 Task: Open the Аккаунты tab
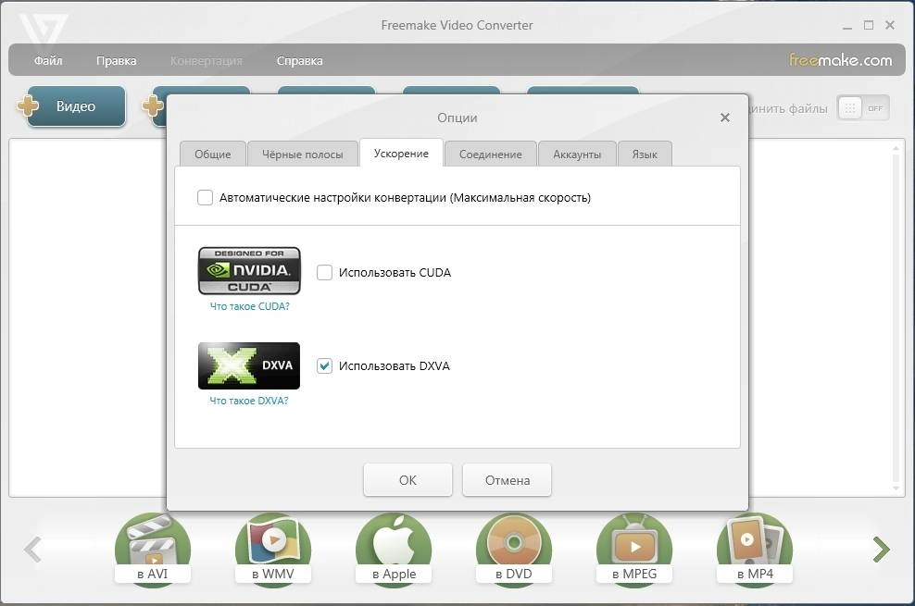pyautogui.click(x=577, y=155)
